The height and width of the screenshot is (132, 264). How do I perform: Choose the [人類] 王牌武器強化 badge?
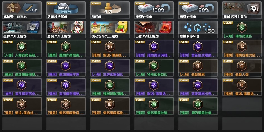tap(110, 68)
